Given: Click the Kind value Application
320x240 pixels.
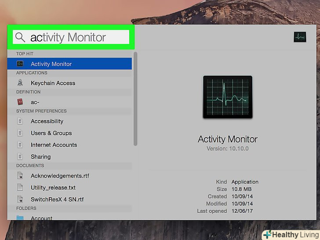Looking at the screenshot, I should [245, 182].
